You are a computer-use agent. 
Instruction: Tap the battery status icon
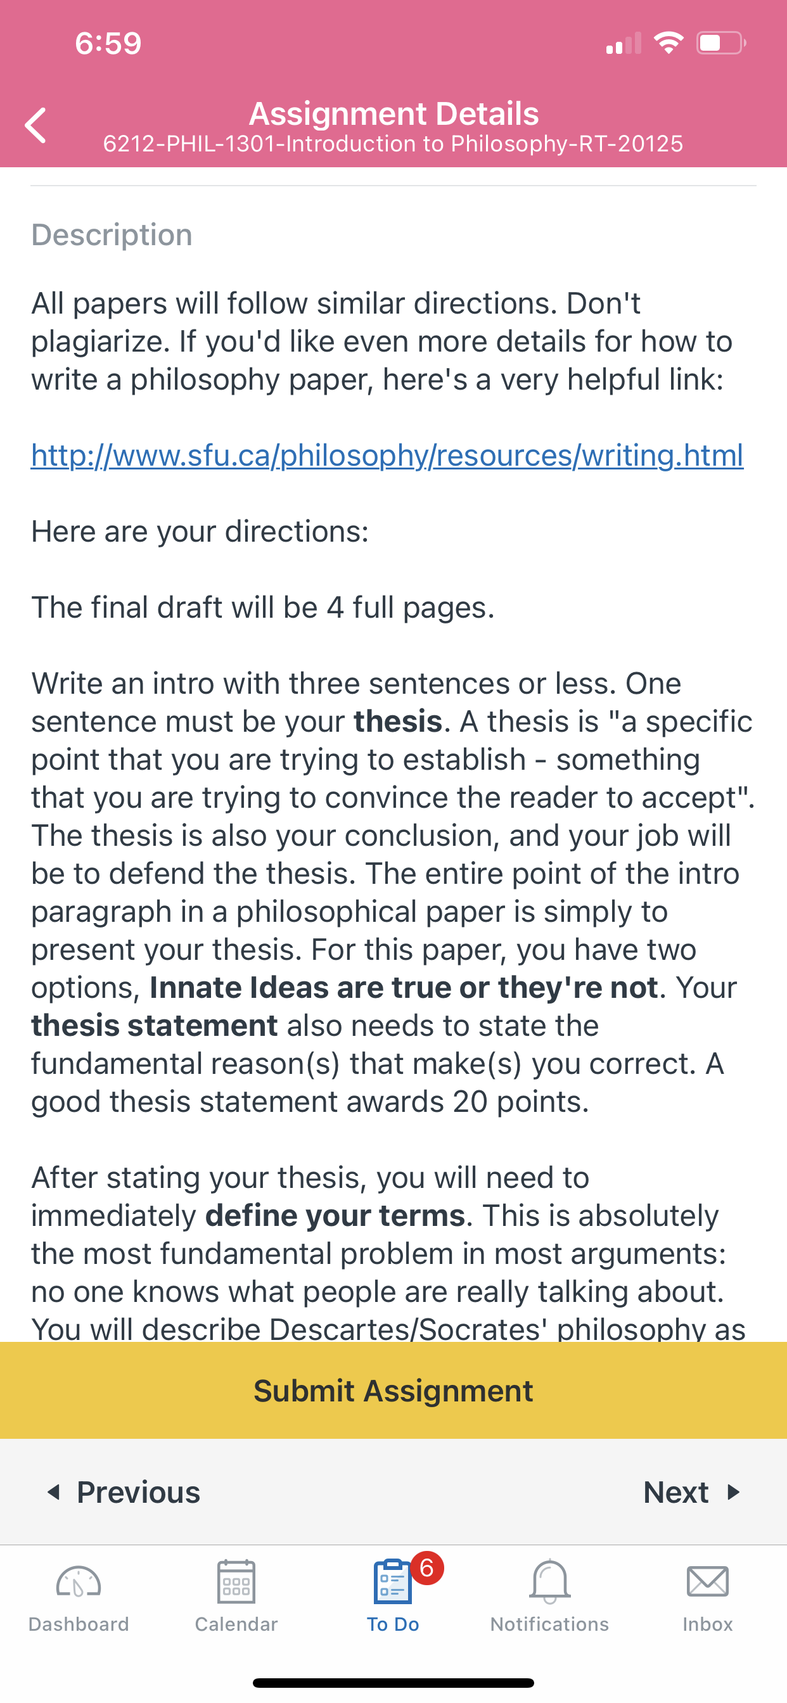(722, 43)
